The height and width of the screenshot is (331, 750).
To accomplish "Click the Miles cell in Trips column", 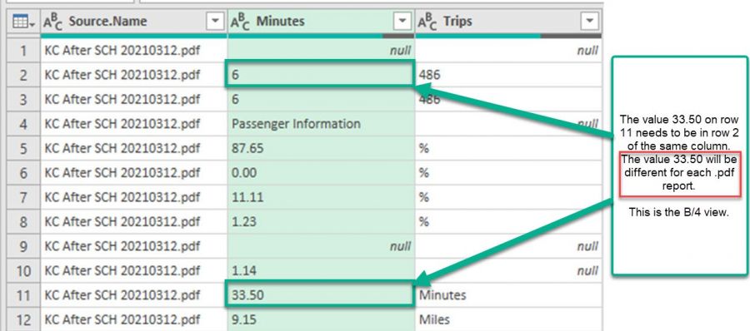I will [x=508, y=319].
